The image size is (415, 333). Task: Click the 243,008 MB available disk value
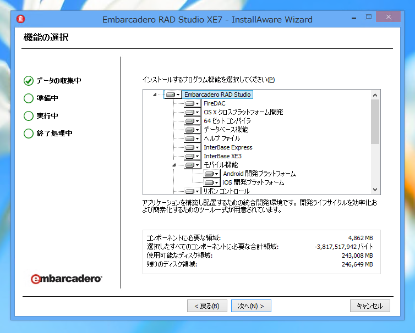pos(357,256)
